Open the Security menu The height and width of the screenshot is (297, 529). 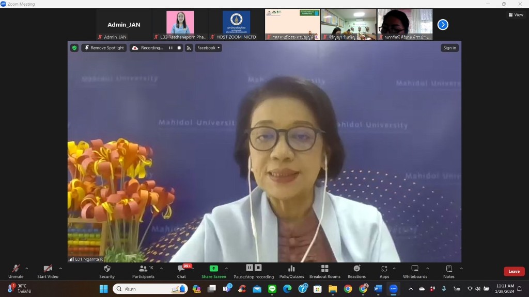pyautogui.click(x=107, y=271)
